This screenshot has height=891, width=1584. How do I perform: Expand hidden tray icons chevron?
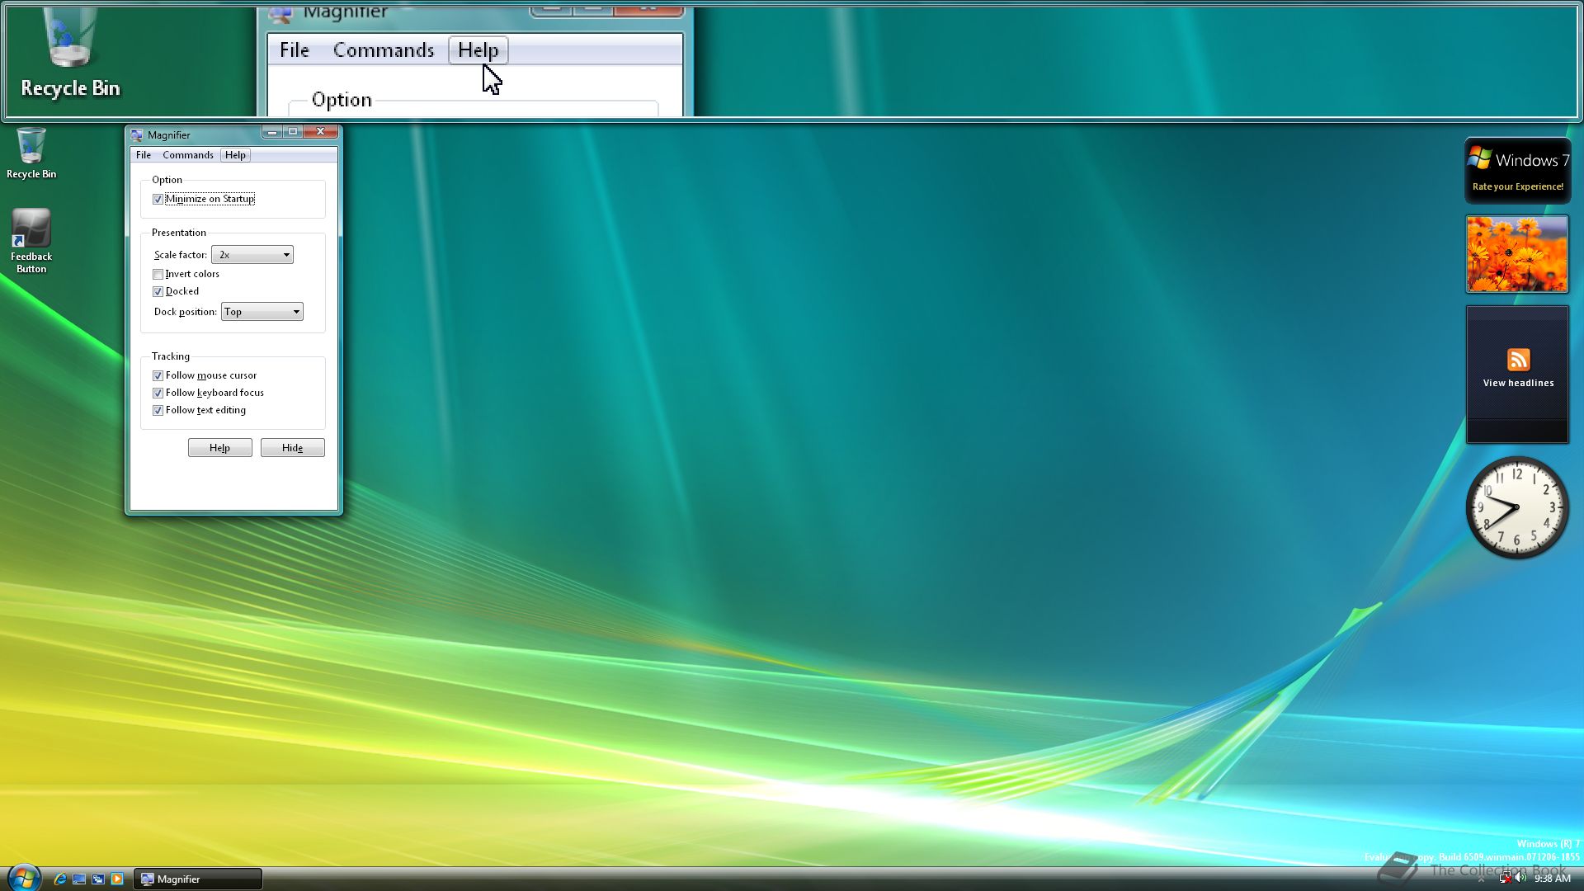pyautogui.click(x=1482, y=879)
